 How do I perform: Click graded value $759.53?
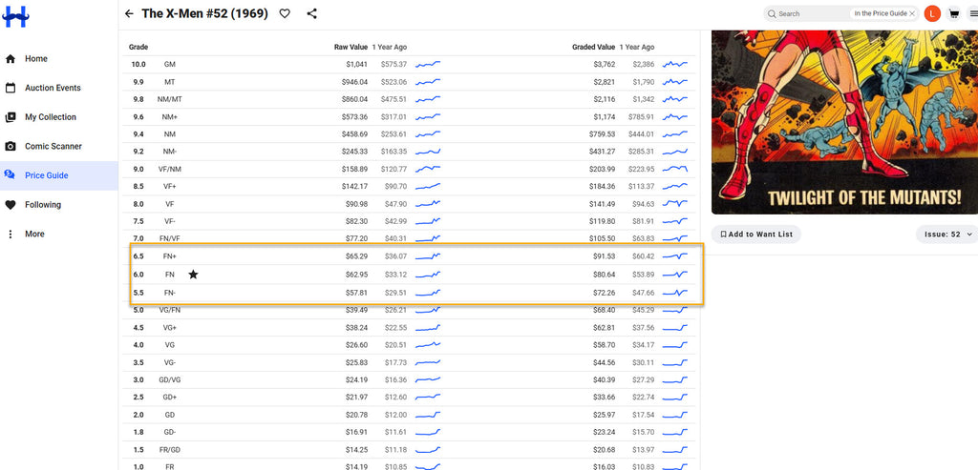click(x=602, y=133)
